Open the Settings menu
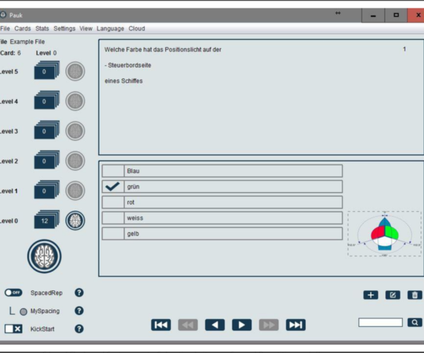 (64, 28)
